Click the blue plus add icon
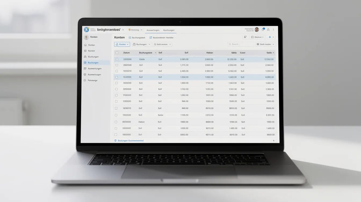The width and height of the screenshot is (361, 202). click(270, 37)
